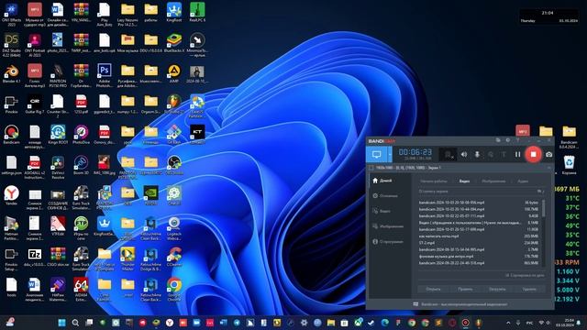
Task: Click the Удалить button
Action: (529, 289)
